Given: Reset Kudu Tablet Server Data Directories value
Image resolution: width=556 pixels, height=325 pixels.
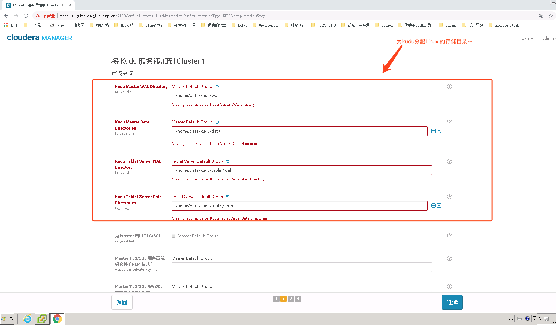Looking at the screenshot, I should pyautogui.click(x=228, y=197).
